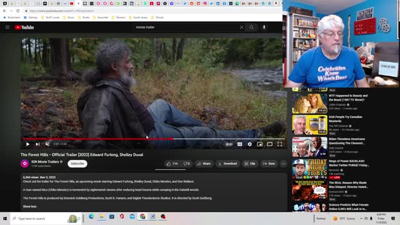This screenshot has height=225, width=400.
Task: Open the Bookmarks star bookmark
Action: click(x=11, y=17)
